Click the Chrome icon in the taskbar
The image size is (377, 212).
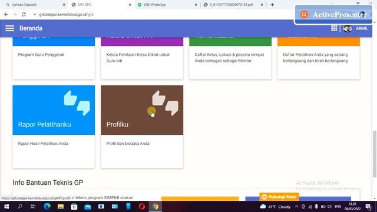pyautogui.click(x=156, y=207)
